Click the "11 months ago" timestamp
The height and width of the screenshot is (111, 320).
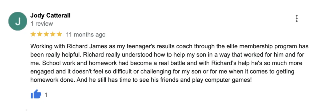click(86, 35)
